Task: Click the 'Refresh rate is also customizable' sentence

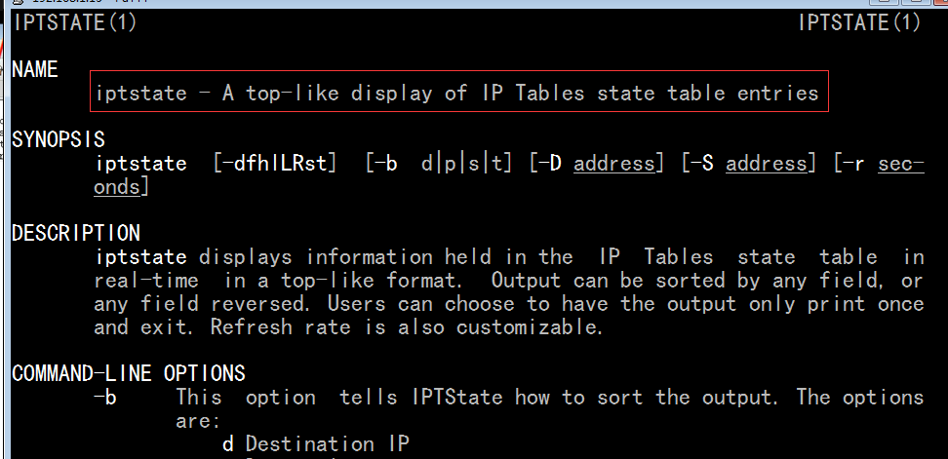Action: coord(407,327)
